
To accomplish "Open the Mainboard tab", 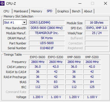I will tap(21, 11).
